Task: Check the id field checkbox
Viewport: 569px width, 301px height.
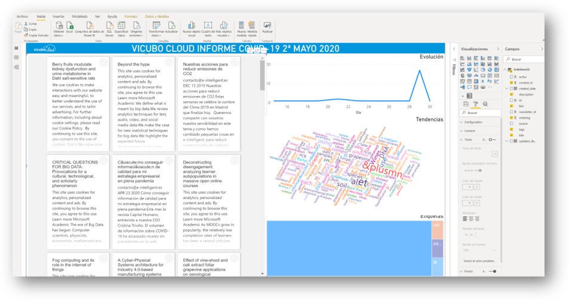Action: (x=511, y=100)
